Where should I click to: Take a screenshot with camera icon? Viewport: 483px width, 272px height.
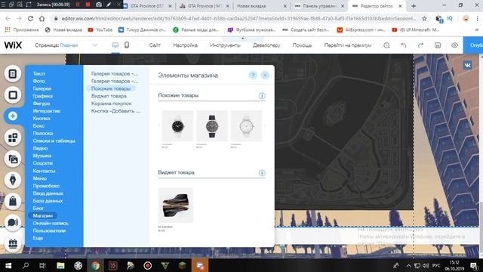click(99, 5)
